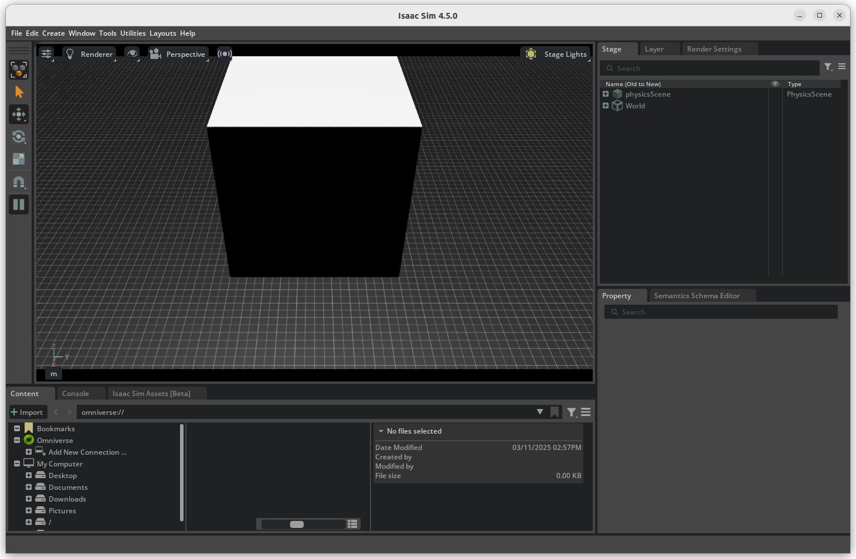Toggle the snap magnet tool
The height and width of the screenshot is (559, 856).
[19, 182]
